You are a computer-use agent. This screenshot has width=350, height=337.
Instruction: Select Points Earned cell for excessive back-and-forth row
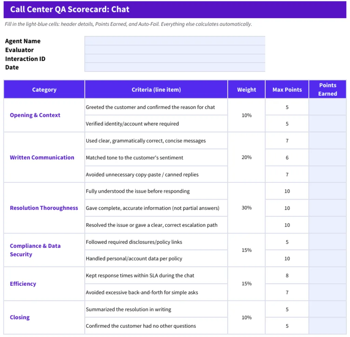[327, 292]
